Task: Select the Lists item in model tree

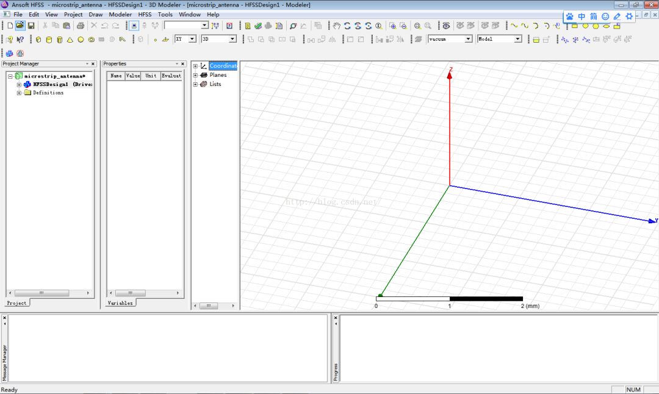Action: pos(215,84)
